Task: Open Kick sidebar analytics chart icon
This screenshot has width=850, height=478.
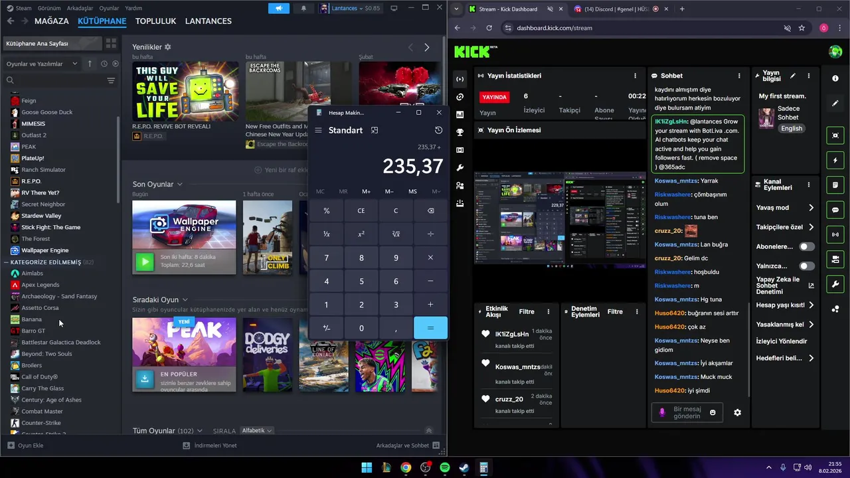Action: pyautogui.click(x=460, y=114)
